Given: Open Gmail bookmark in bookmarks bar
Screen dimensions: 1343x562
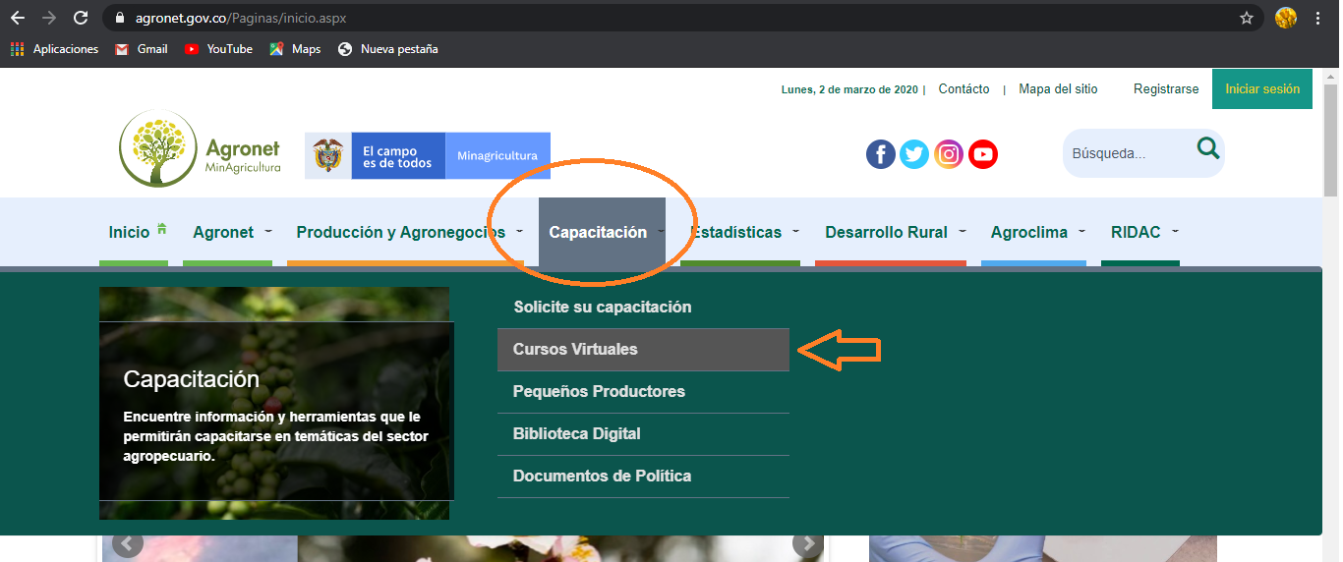Looking at the screenshot, I should click(x=141, y=49).
